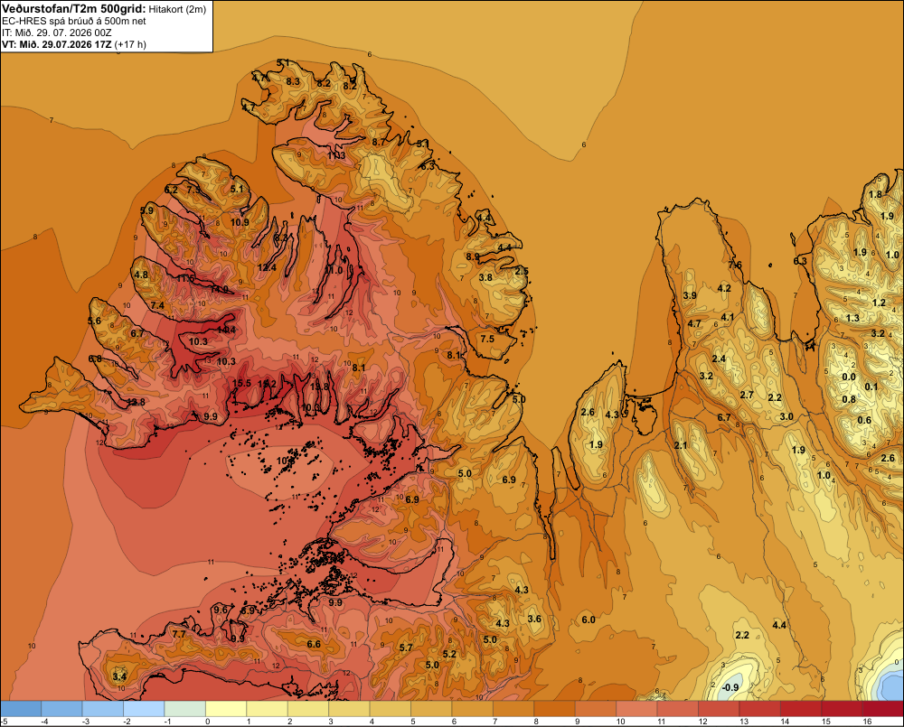Click the "3.6" temperature value

pyautogui.click(x=534, y=619)
